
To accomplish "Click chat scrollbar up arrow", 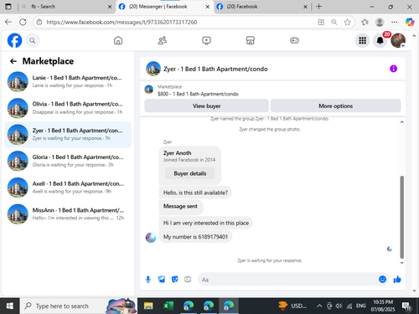I will pos(402,122).
